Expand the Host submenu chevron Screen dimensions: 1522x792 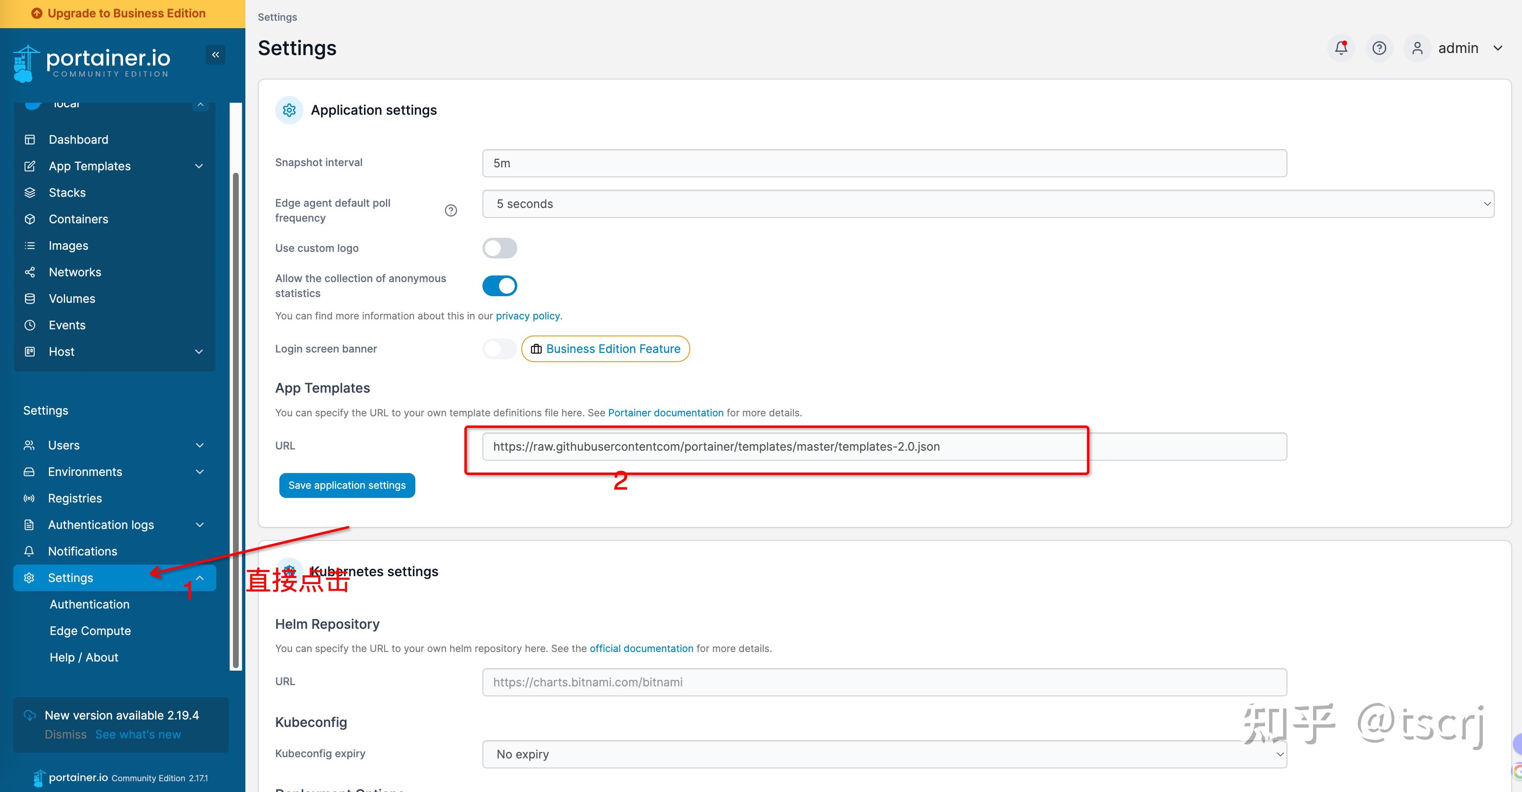199,352
